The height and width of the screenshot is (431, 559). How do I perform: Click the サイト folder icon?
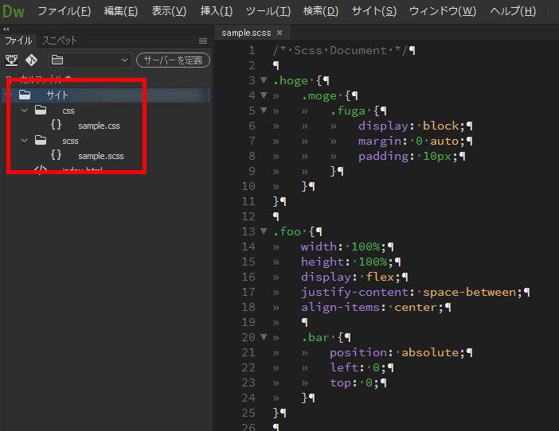[x=25, y=95]
